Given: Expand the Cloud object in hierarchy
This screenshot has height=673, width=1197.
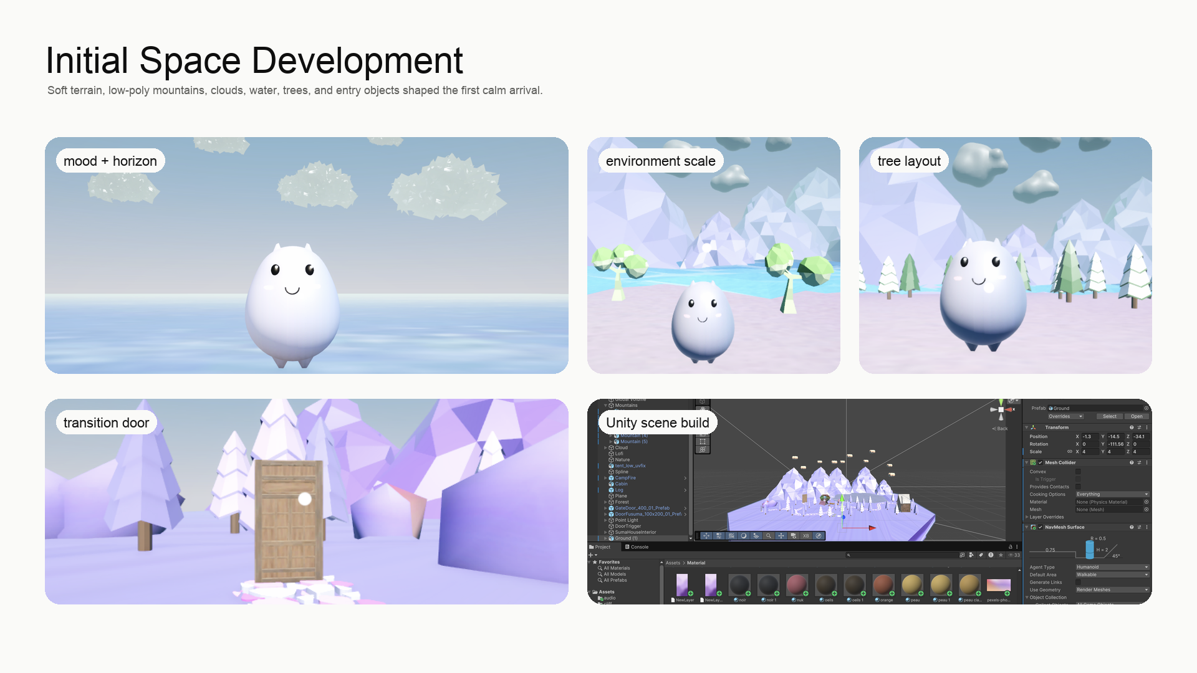Looking at the screenshot, I should 605,447.
